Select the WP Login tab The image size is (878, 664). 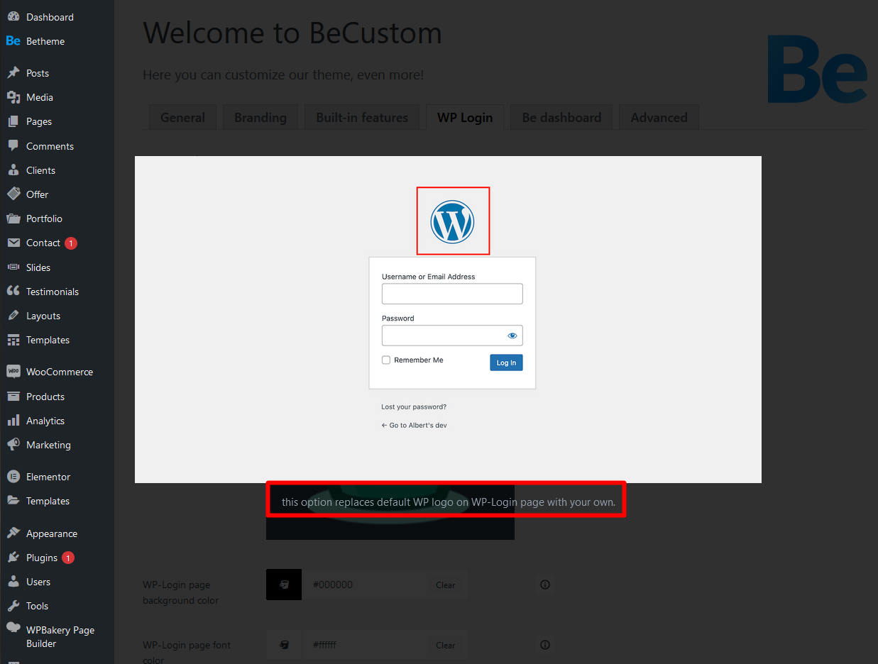pyautogui.click(x=465, y=117)
